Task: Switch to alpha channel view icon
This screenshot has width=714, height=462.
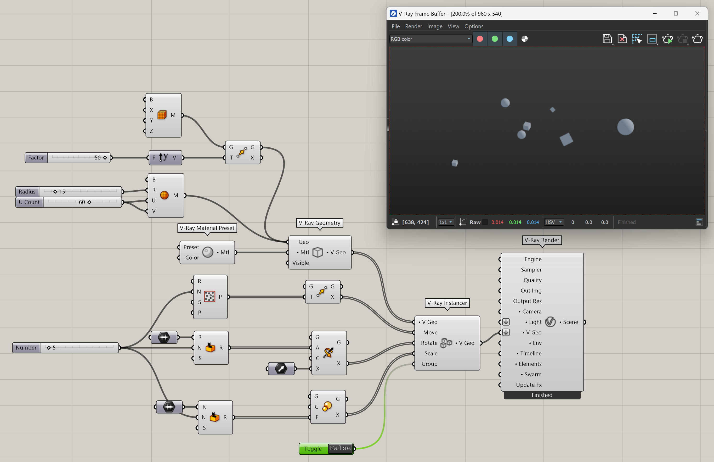Action: (x=525, y=39)
